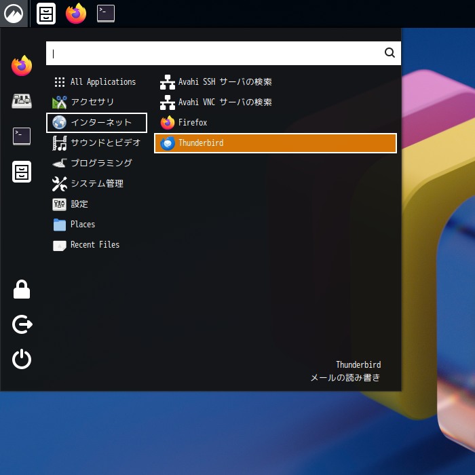Log out using the exit arrow icon
This screenshot has width=475, height=475.
click(22, 324)
